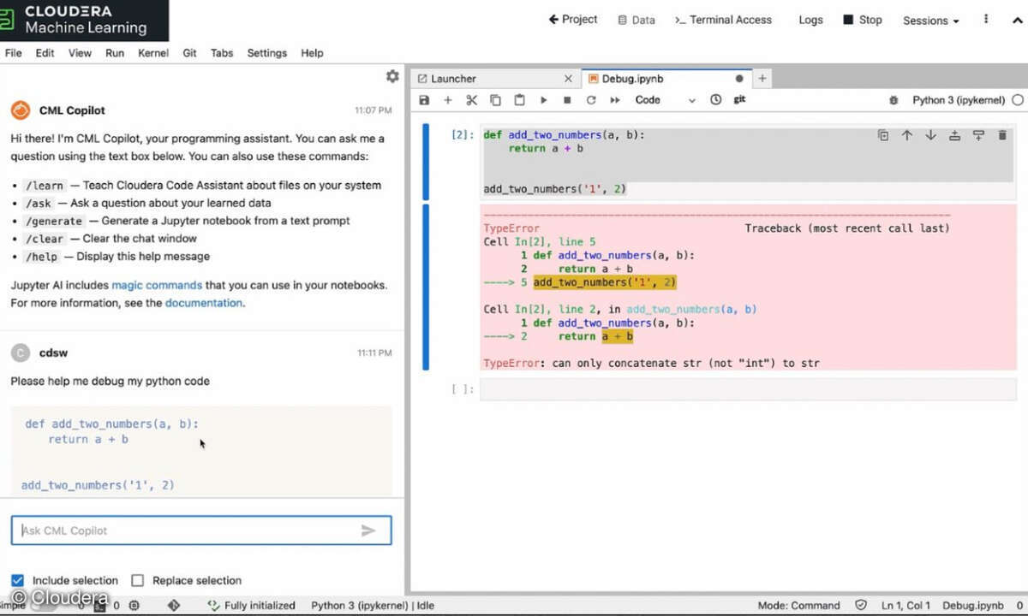This screenshot has width=1028, height=616.
Task: Click the TypeError traceback output area
Action: click(748, 288)
